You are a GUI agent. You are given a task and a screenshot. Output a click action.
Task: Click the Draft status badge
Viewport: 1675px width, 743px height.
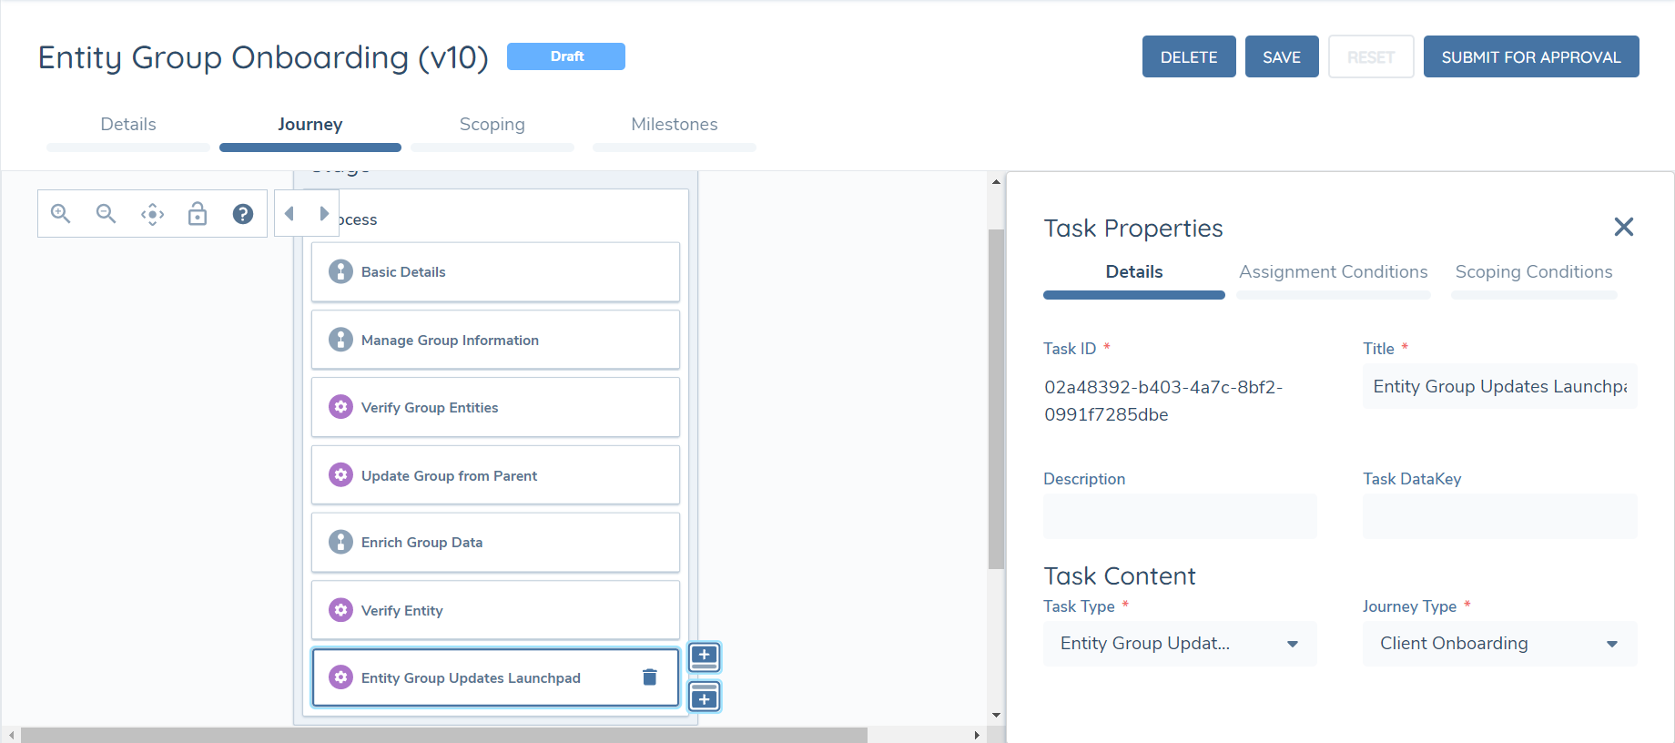(566, 56)
